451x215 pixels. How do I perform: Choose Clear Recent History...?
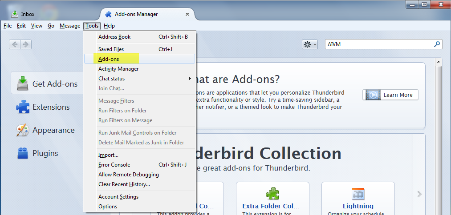[139, 184]
